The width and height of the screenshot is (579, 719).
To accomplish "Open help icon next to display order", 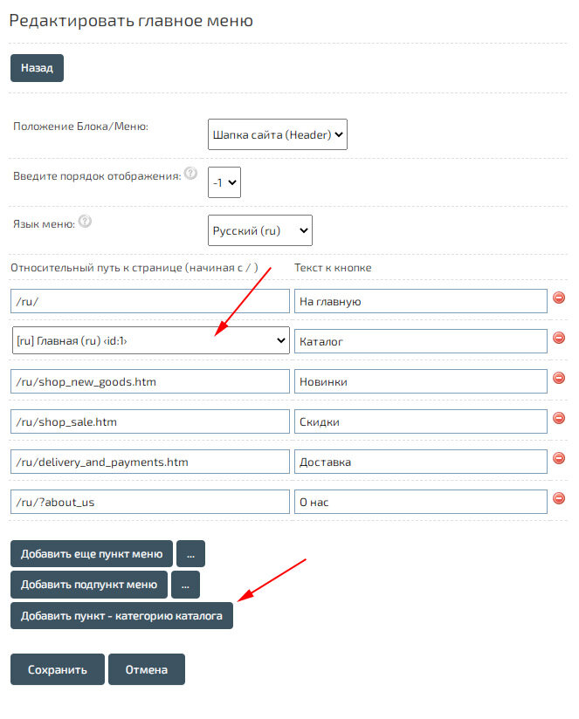I will [x=190, y=175].
